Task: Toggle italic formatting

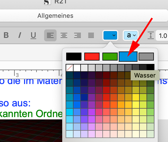Action: (x=20, y=35)
